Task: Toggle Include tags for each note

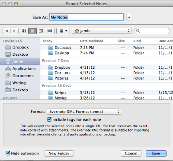Action: [x=49, y=119]
